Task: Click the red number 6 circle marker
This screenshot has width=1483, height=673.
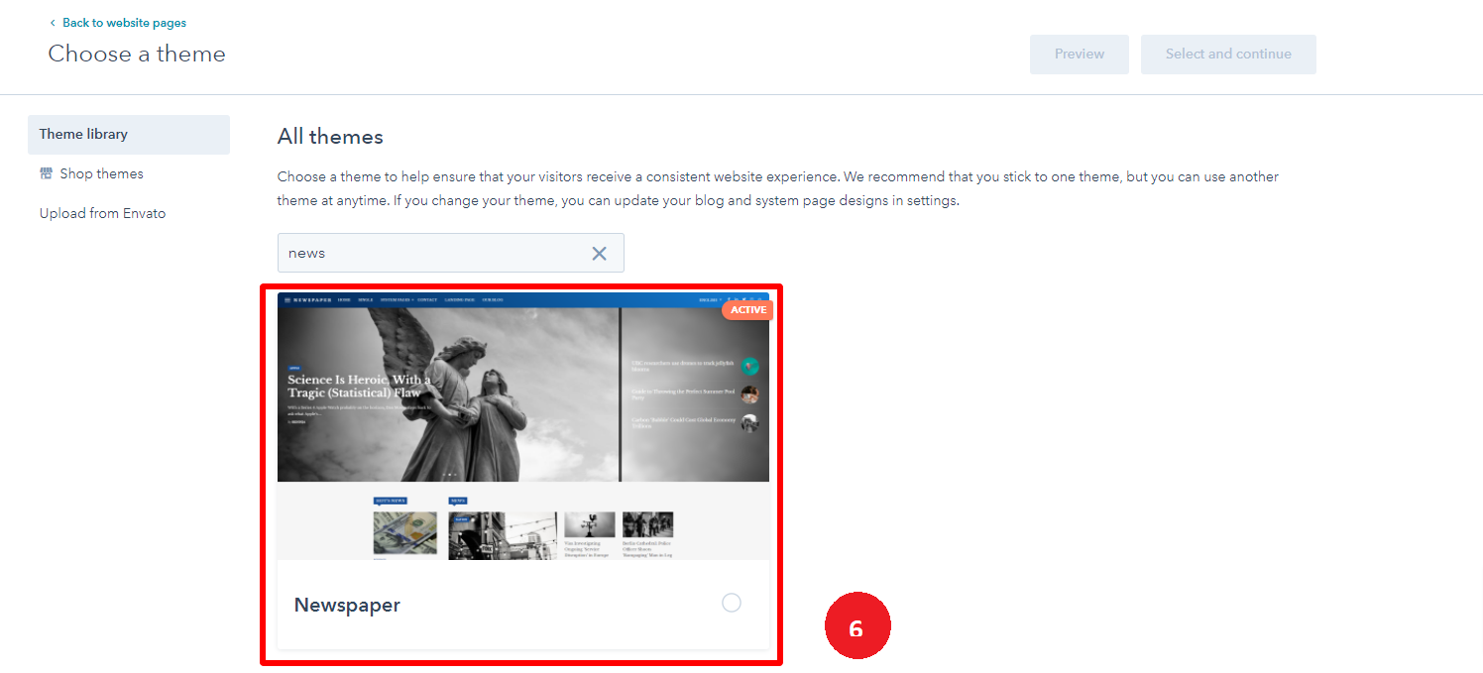Action: (x=857, y=628)
